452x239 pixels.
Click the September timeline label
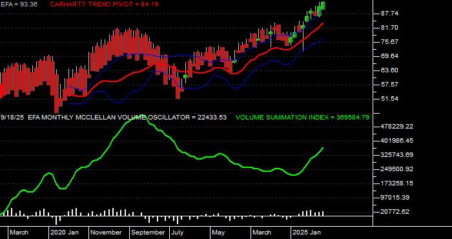click(x=148, y=233)
